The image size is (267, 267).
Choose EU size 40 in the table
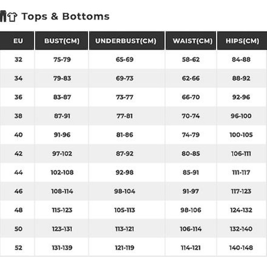[x=18, y=134]
